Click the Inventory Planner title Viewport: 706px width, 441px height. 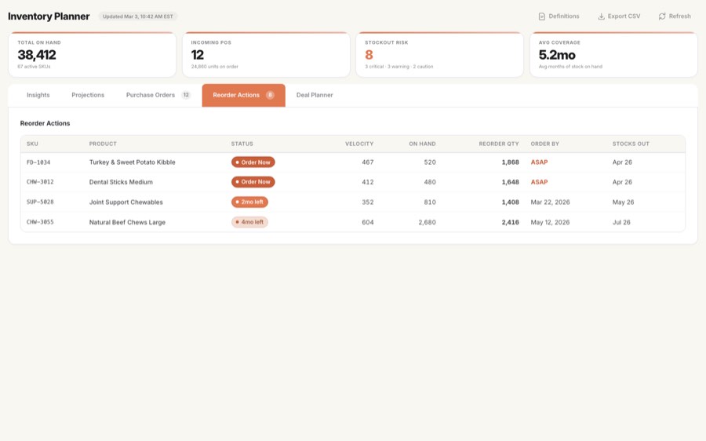[x=49, y=16]
